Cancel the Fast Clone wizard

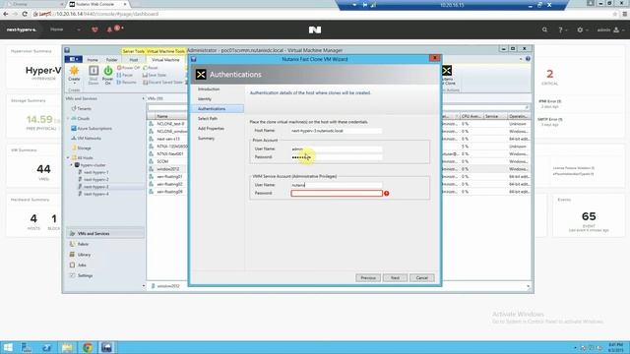[x=422, y=277]
